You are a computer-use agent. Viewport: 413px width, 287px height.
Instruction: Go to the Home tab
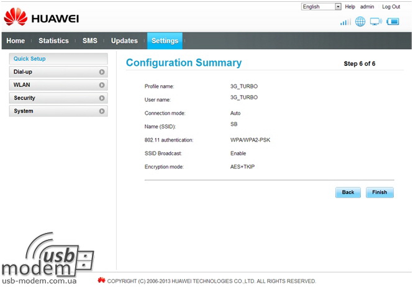point(16,41)
